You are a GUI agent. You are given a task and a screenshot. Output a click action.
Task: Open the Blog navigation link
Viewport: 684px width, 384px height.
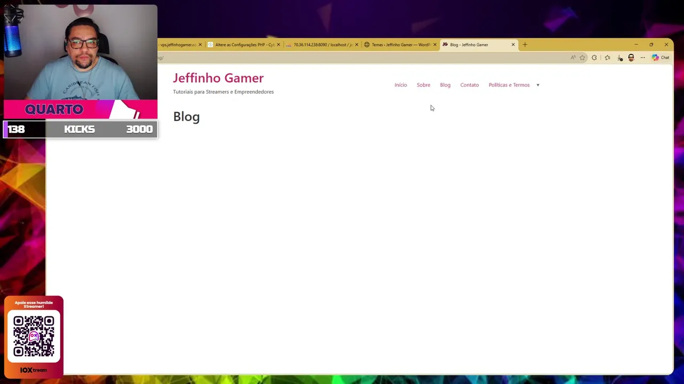[445, 85]
